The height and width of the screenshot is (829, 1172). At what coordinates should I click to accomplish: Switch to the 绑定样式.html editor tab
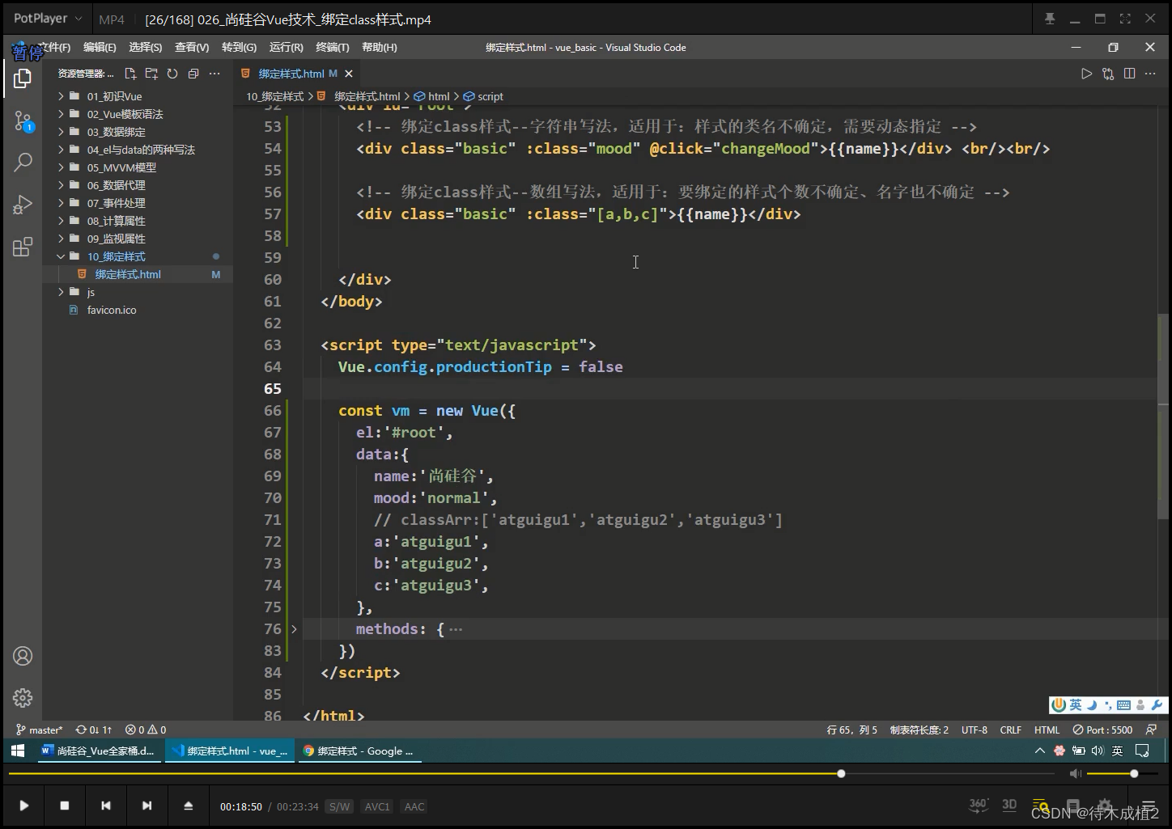coord(291,74)
